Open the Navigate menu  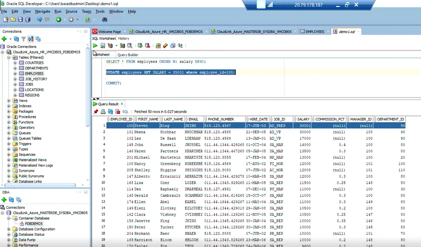(43, 11)
